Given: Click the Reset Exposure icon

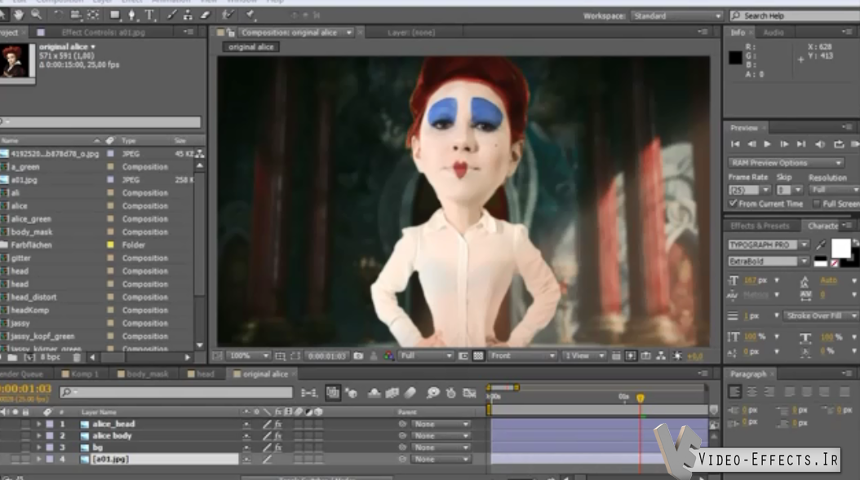Looking at the screenshot, I should click(677, 356).
